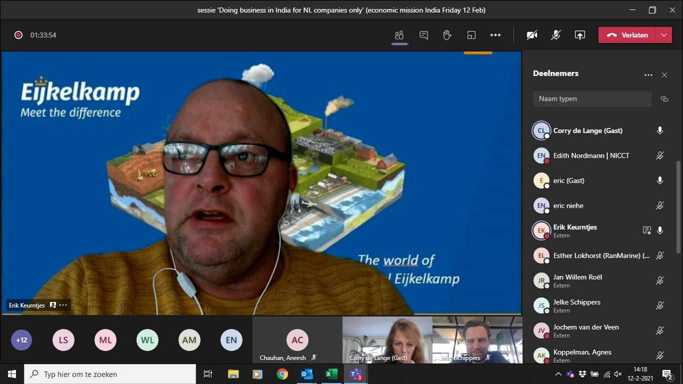Screen dimensions: 683x384
Task: Toggle the microphone icon beside Edith Nordmann
Action: click(x=659, y=155)
